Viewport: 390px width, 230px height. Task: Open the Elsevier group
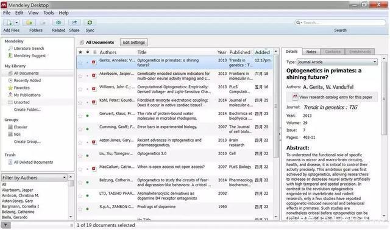[x=20, y=127]
